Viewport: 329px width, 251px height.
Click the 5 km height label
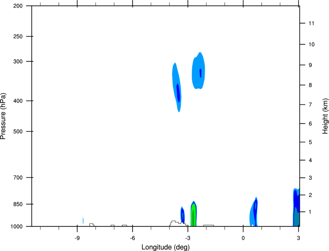310,142
